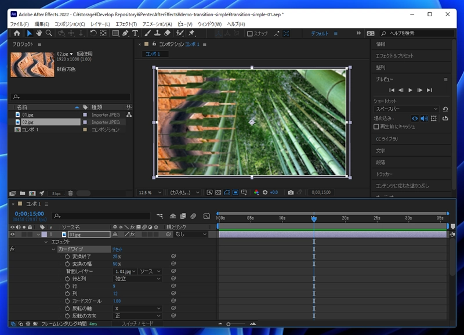Open the スペースバー shortcut dropdown

pos(407,109)
